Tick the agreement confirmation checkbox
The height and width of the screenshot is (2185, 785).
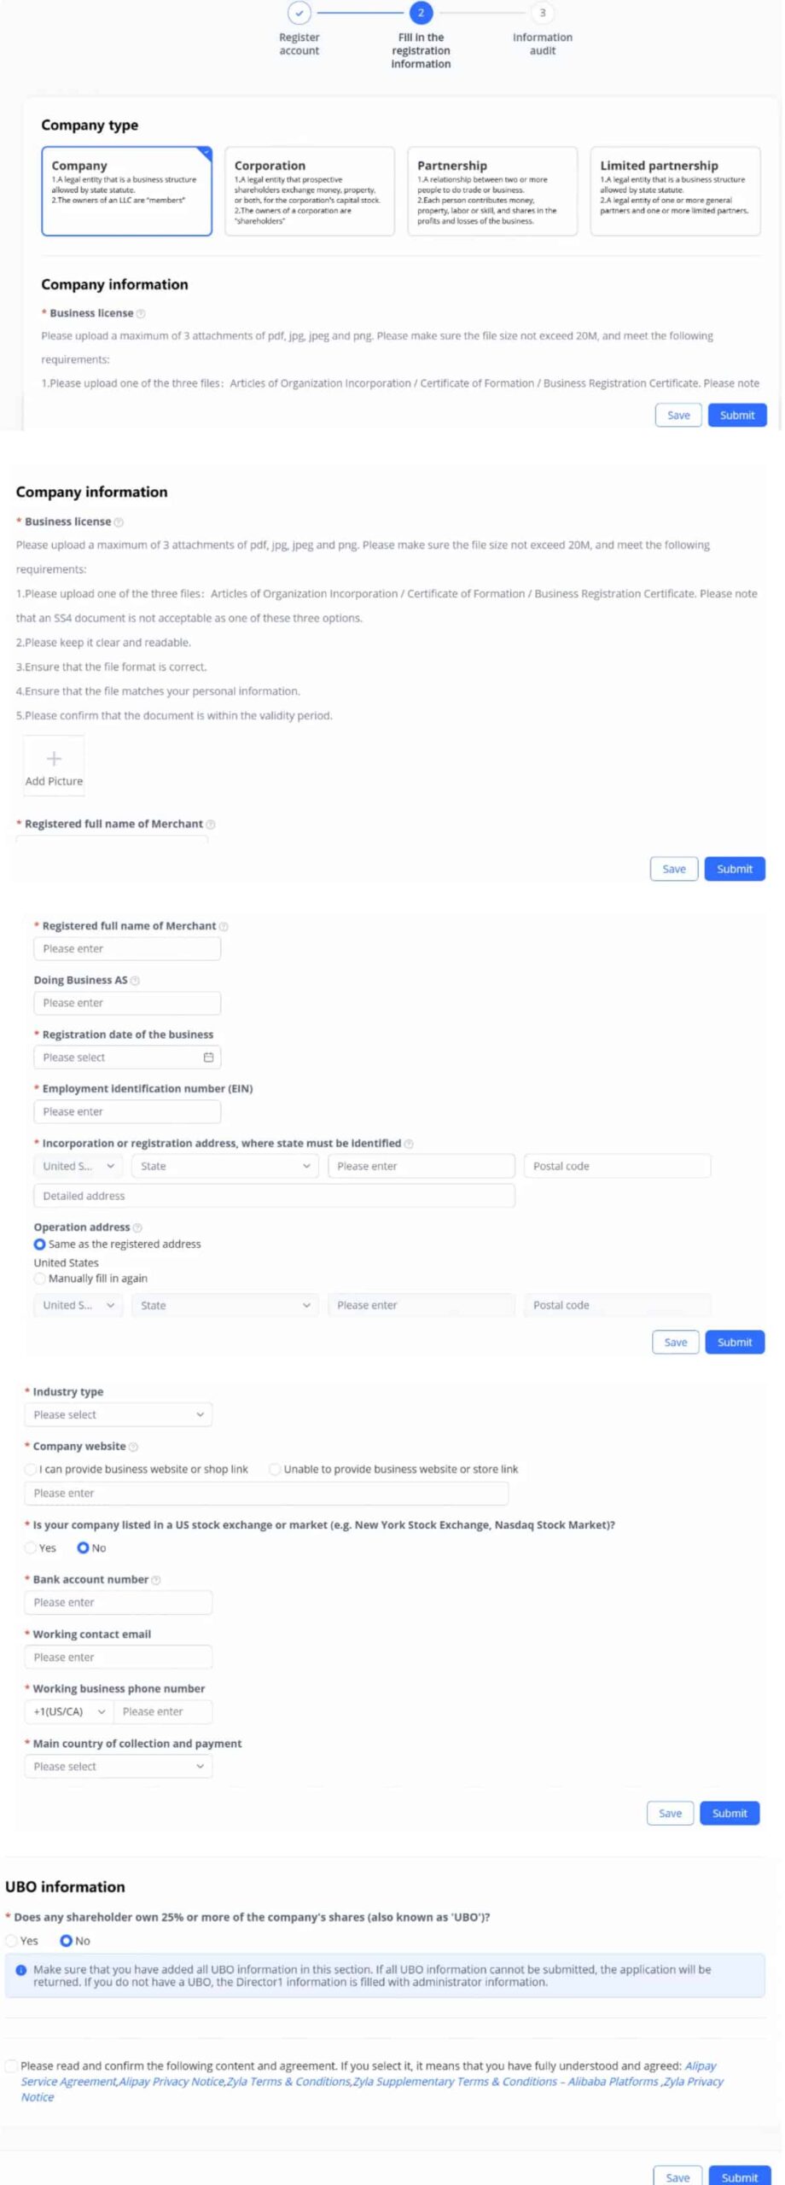(x=11, y=2066)
